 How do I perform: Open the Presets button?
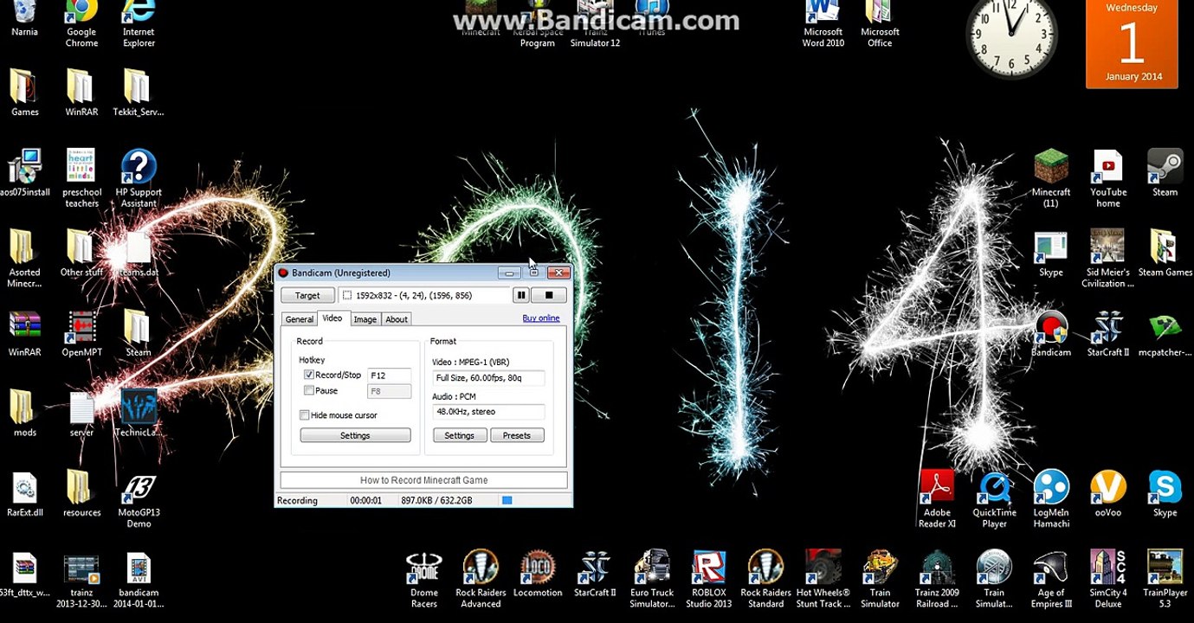(x=517, y=435)
